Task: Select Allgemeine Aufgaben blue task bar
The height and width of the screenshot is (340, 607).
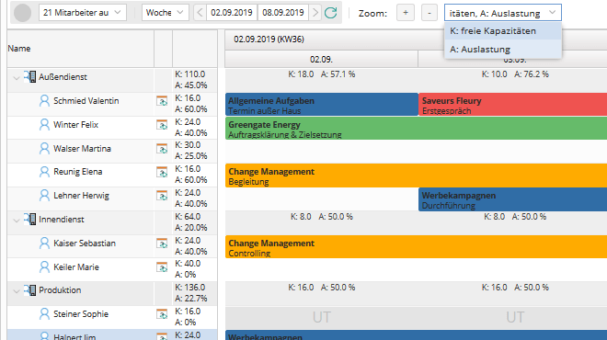Action: [321, 105]
